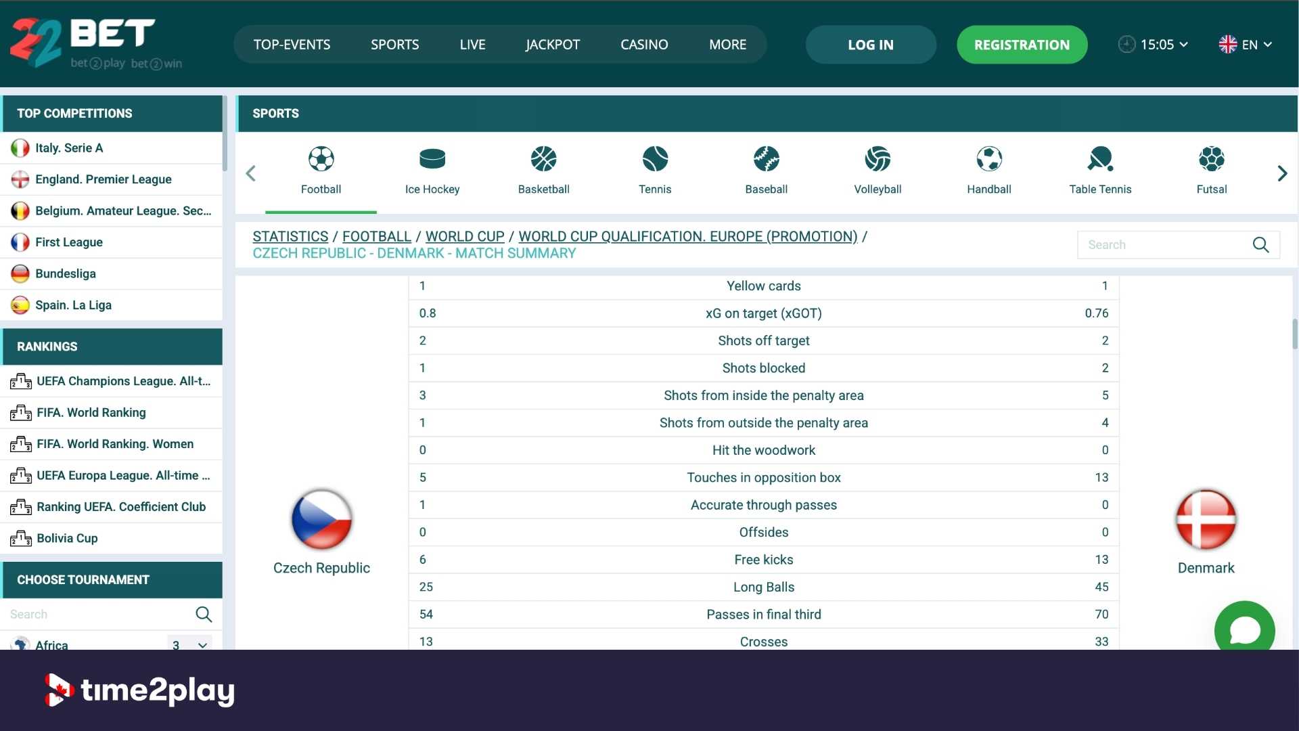Open England. Premier League competition
Viewport: 1299px width, 731px height.
coord(112,179)
